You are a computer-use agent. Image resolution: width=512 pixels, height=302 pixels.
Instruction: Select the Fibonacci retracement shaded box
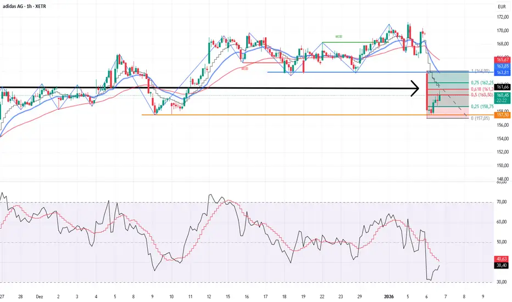448,94
